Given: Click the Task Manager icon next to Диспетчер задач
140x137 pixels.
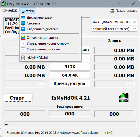Looking at the screenshot, I should coord(23,18).
